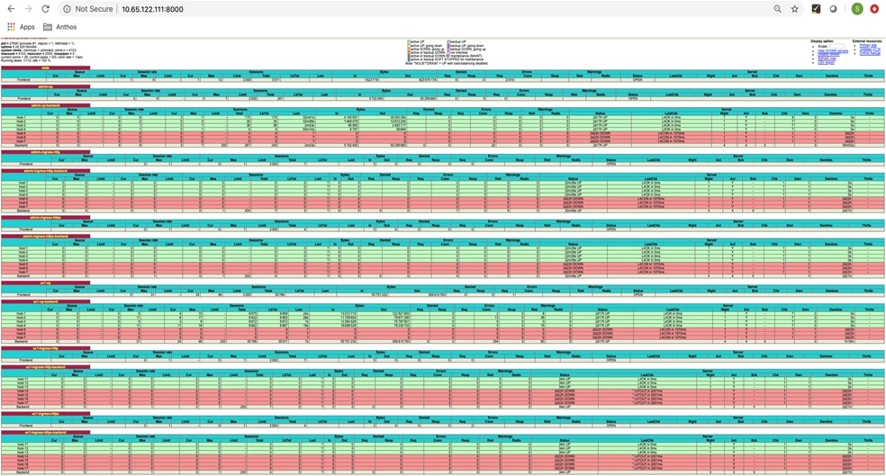Click the admin-ingress-https-backend proxy title
Viewport: 886px width, 476px height.
coord(45,237)
